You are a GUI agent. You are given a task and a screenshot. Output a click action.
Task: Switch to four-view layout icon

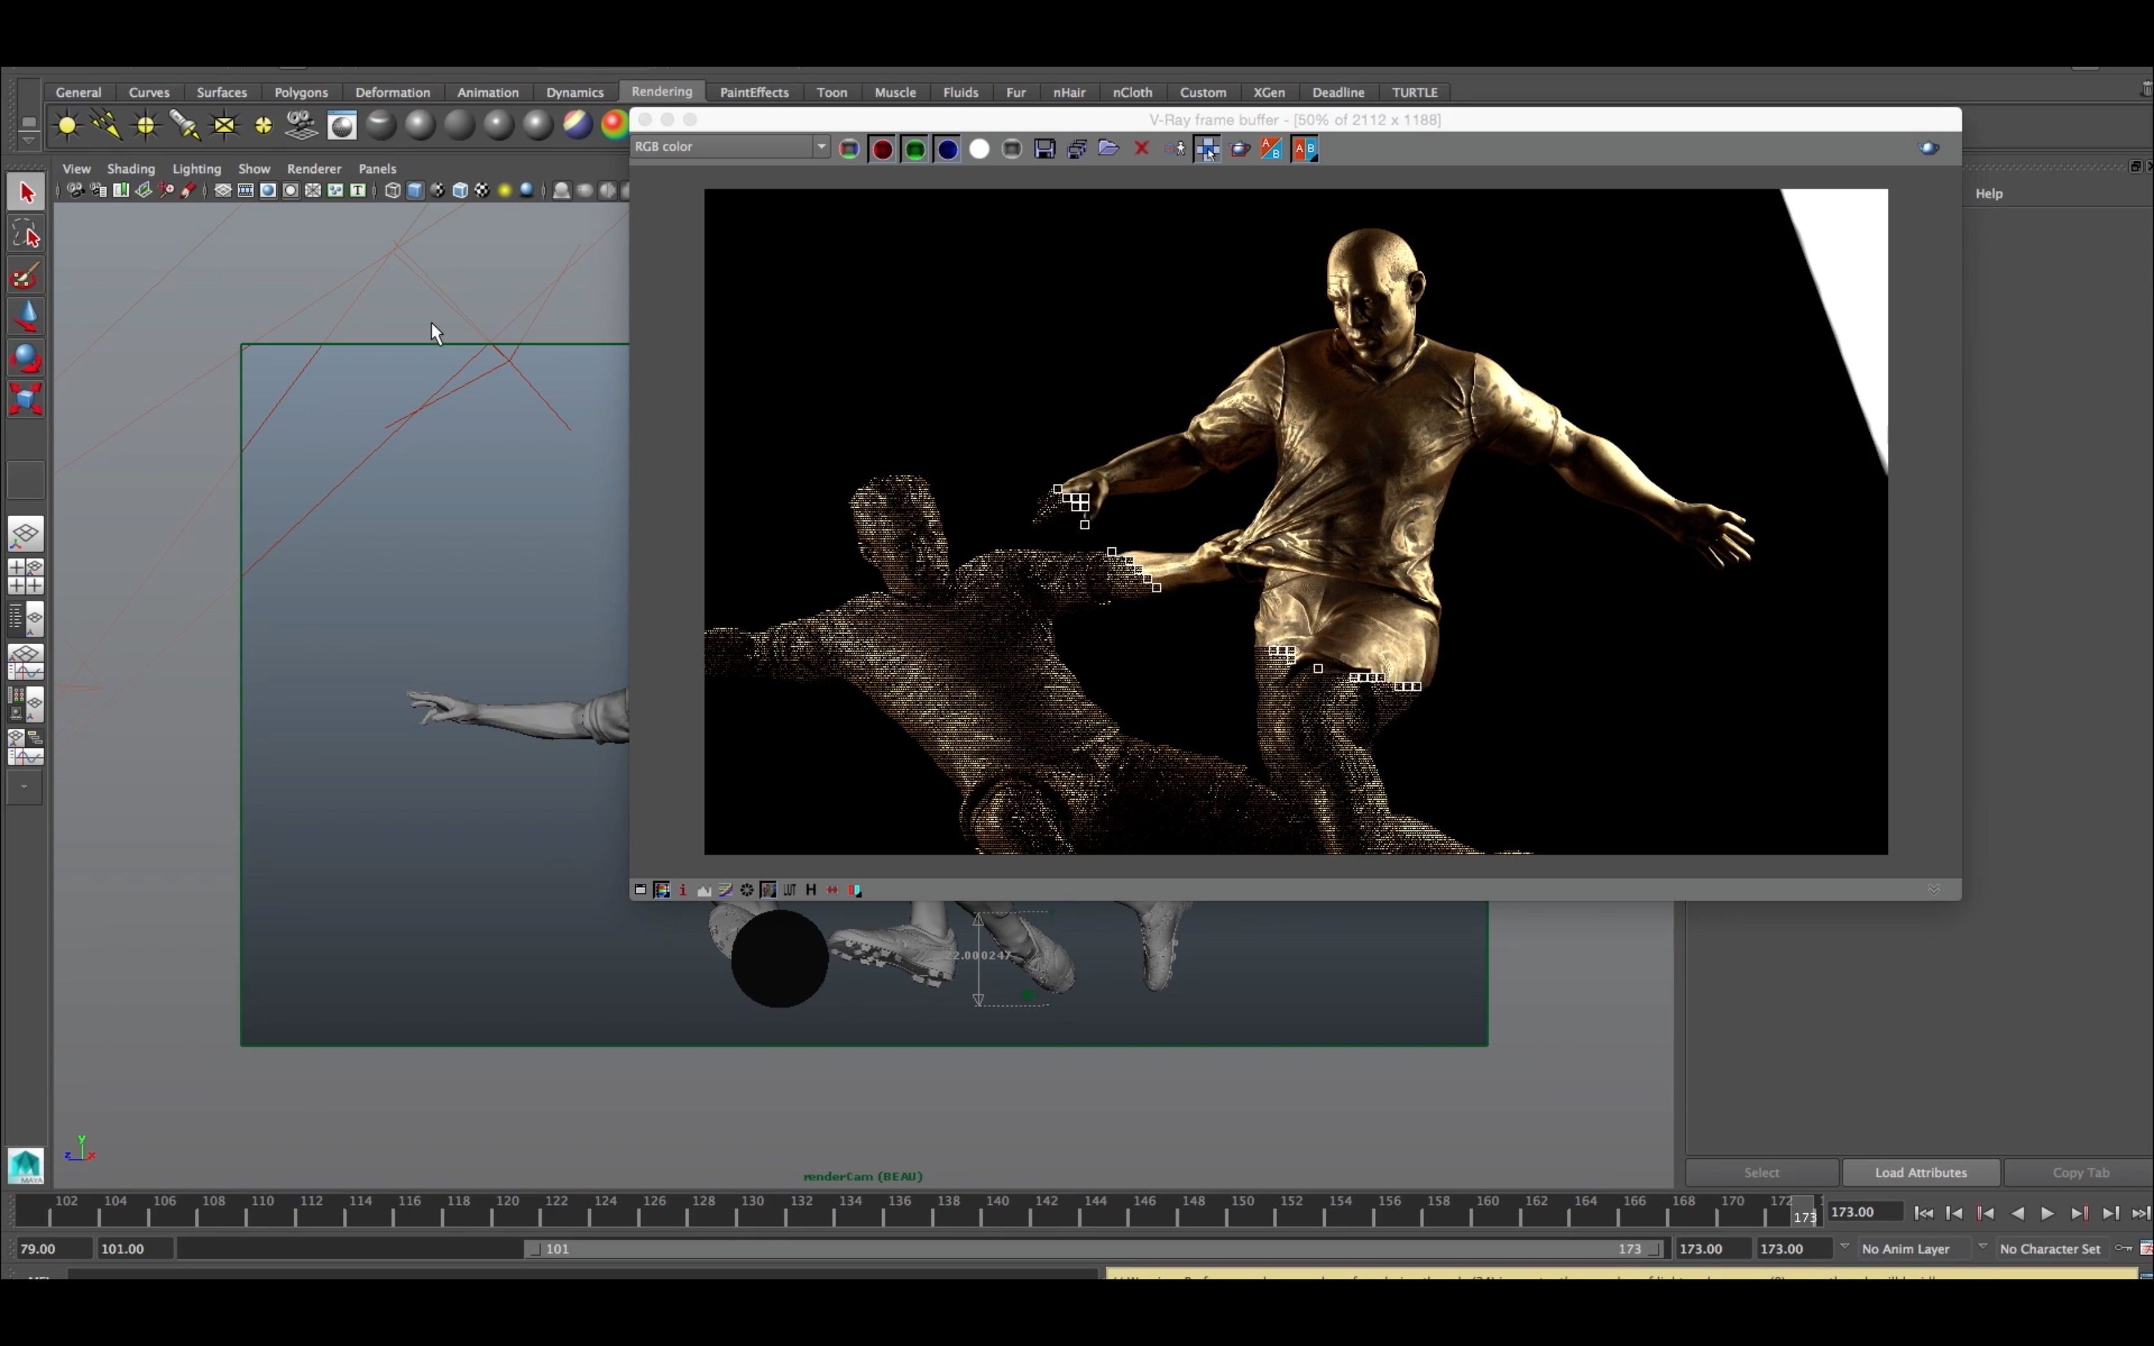pyautogui.click(x=26, y=576)
